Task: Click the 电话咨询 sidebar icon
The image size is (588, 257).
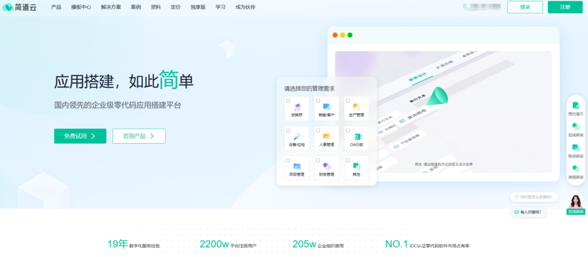Action: pyautogui.click(x=575, y=148)
